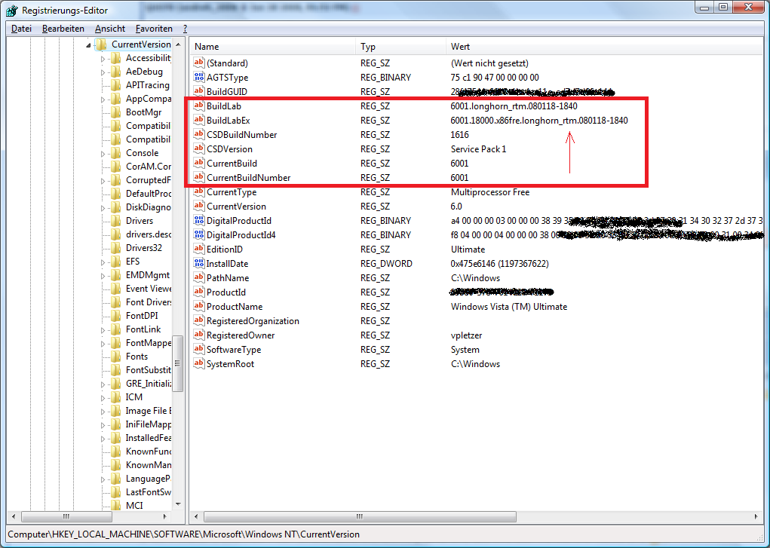Click the 'Windows Vista (TM) Ultimate' value data
This screenshot has width=770, height=548.
pos(509,306)
